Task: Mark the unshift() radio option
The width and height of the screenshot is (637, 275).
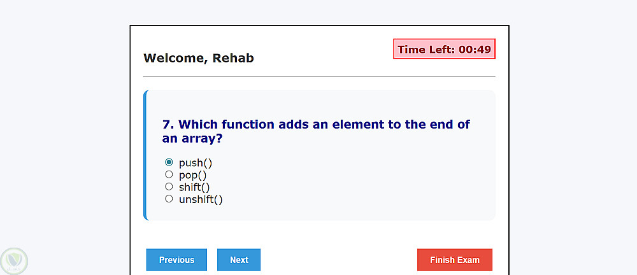Action: (169, 199)
